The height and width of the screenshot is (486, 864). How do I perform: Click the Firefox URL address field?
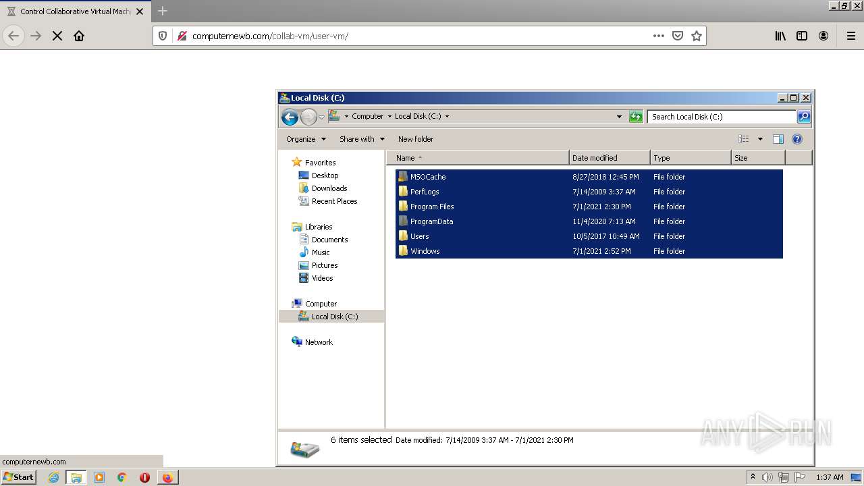[x=418, y=36]
